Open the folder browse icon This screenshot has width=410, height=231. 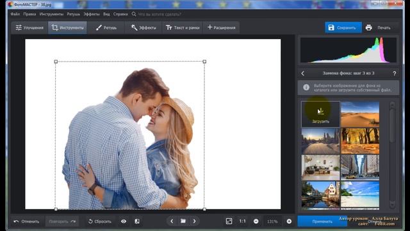point(183,221)
